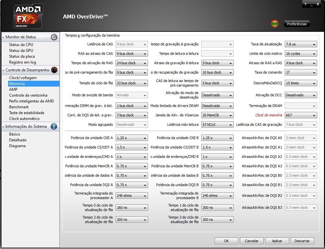Open Controle da ventoinha page
The width and height of the screenshot is (325, 249).
[28, 95]
